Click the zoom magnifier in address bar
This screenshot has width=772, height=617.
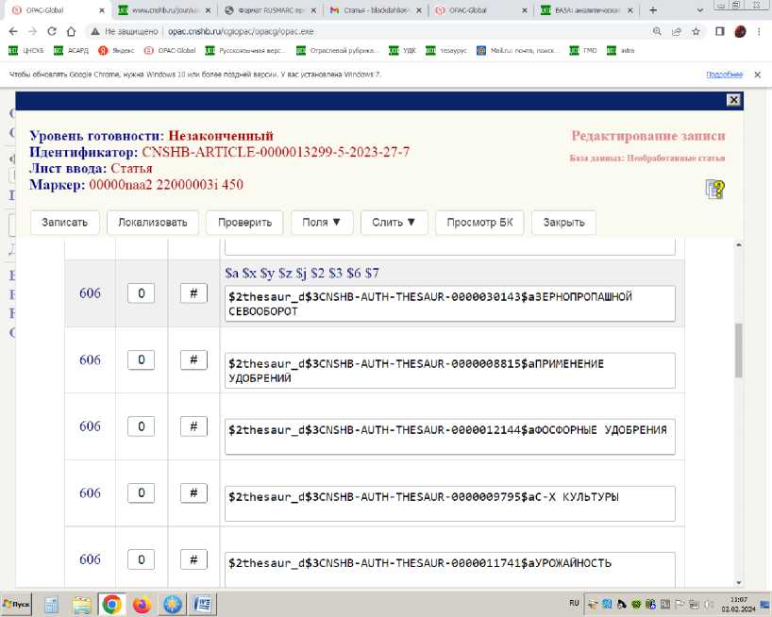tap(657, 31)
